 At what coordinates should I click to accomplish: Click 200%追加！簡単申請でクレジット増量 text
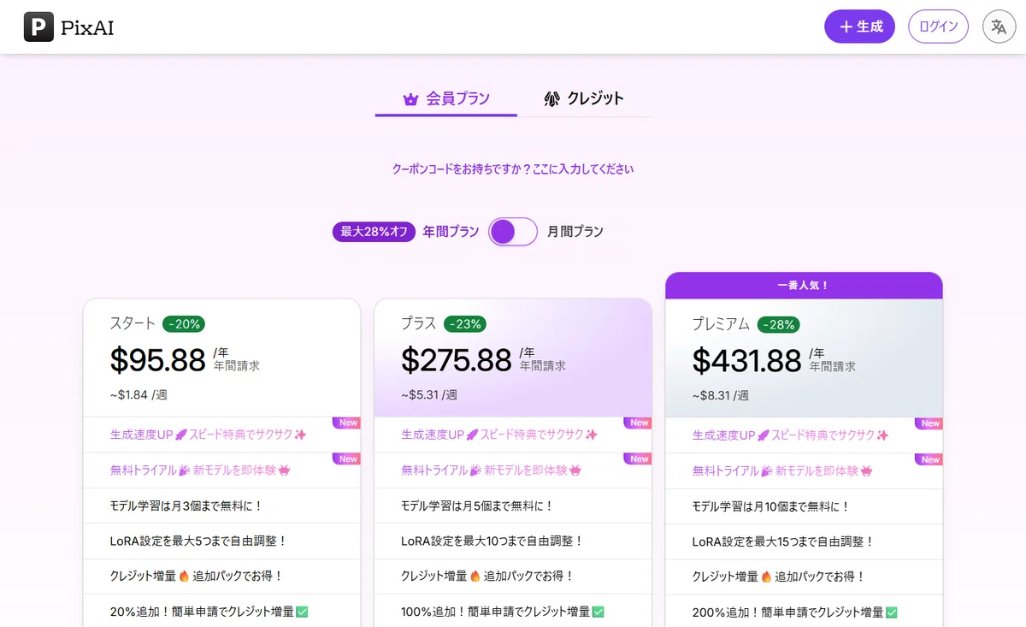pyautogui.click(x=787, y=612)
